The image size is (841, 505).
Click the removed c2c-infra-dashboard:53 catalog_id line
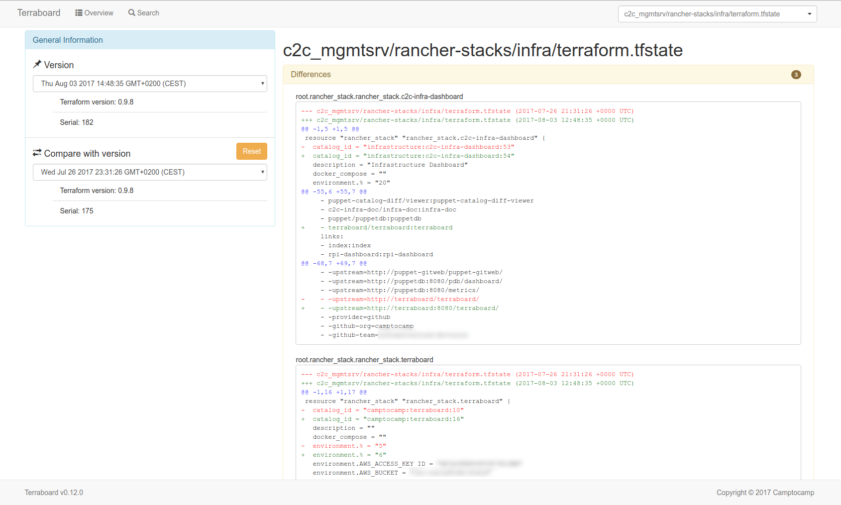click(x=408, y=147)
